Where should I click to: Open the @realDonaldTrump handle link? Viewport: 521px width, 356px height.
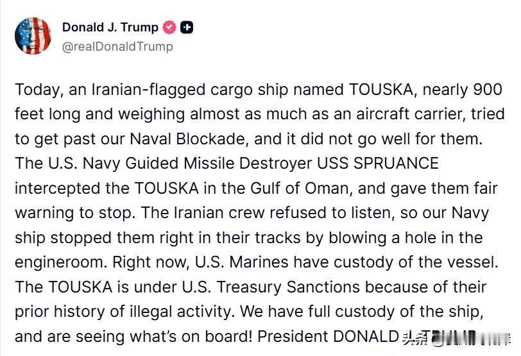pyautogui.click(x=117, y=47)
